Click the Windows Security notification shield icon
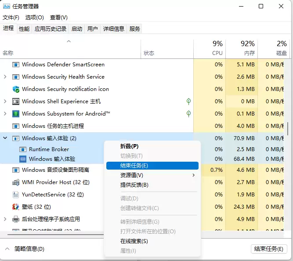293x261 pixels. [x=16, y=89]
